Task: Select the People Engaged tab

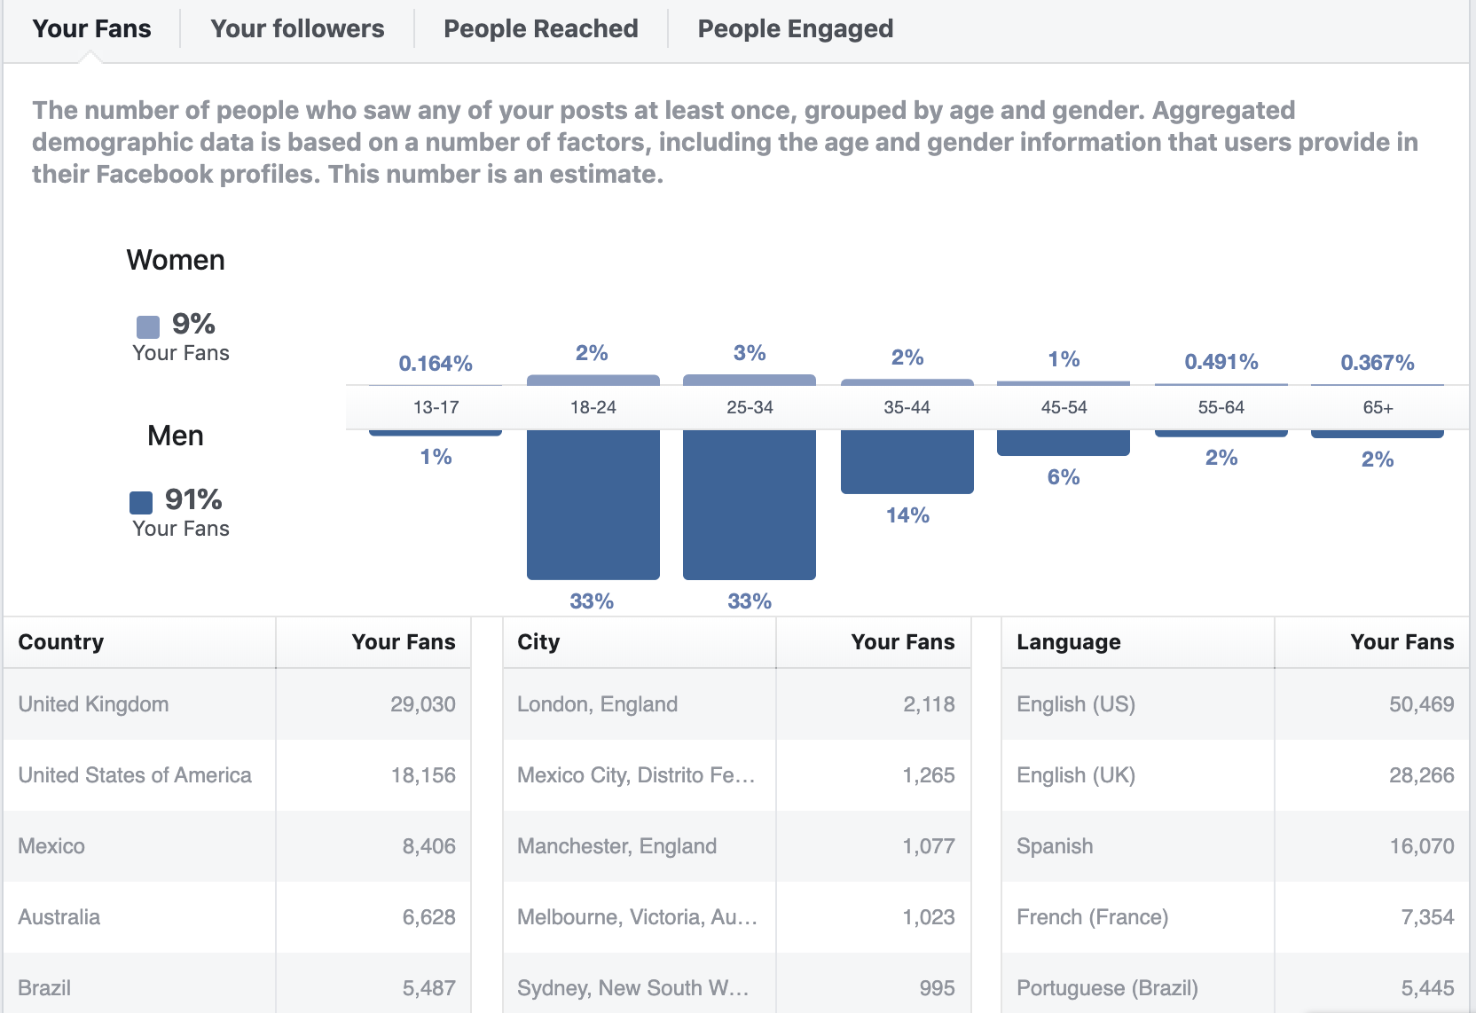Action: click(x=795, y=28)
